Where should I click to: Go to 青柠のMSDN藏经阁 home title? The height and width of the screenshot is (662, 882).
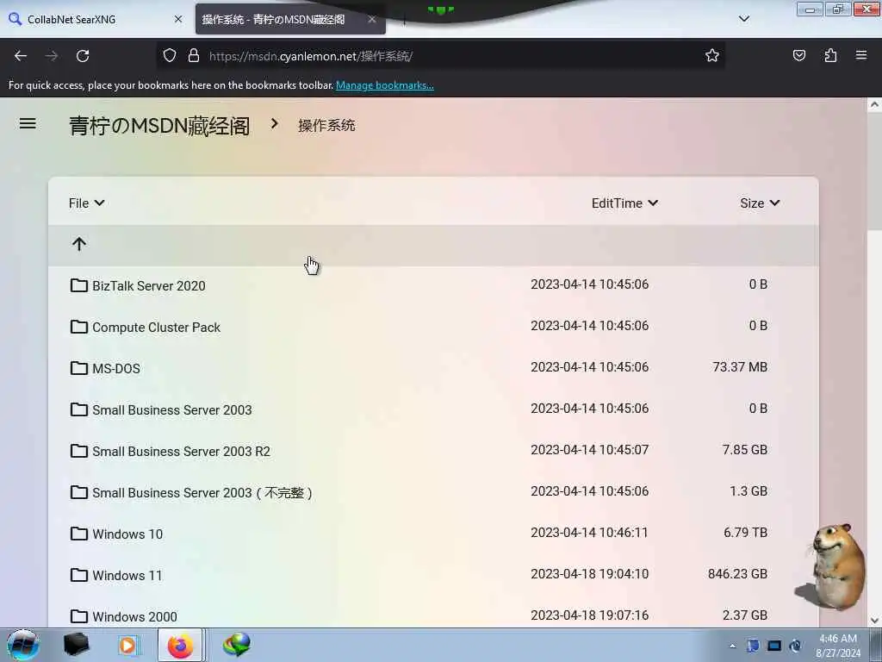(x=159, y=125)
